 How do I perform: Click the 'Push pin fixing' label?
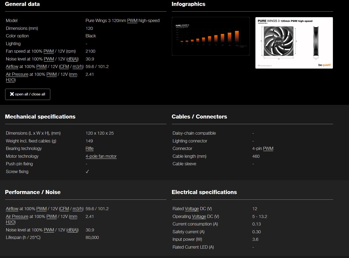pyautogui.click(x=19, y=164)
